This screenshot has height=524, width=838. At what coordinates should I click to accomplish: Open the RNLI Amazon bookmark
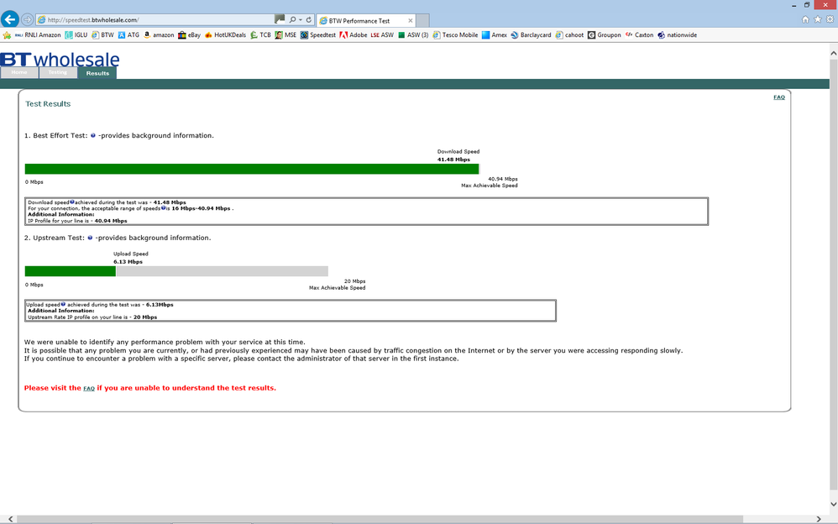(38, 35)
